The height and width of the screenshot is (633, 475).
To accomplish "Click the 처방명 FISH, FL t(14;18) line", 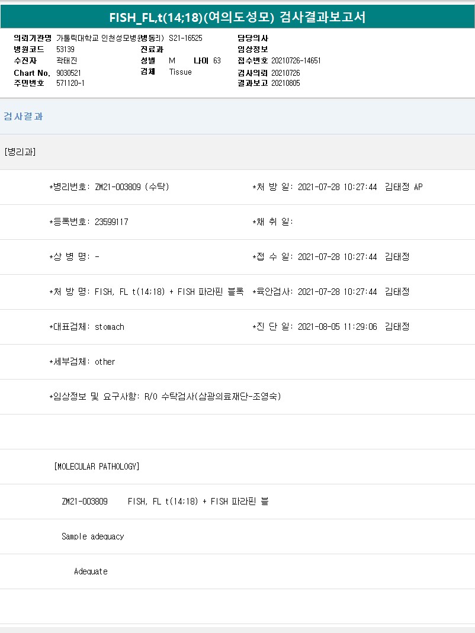I will (146, 292).
